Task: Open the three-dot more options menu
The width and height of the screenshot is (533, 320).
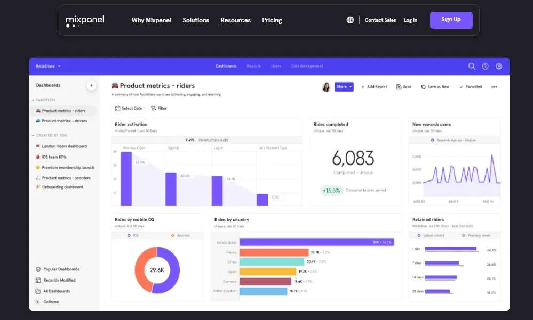Action: [494, 87]
